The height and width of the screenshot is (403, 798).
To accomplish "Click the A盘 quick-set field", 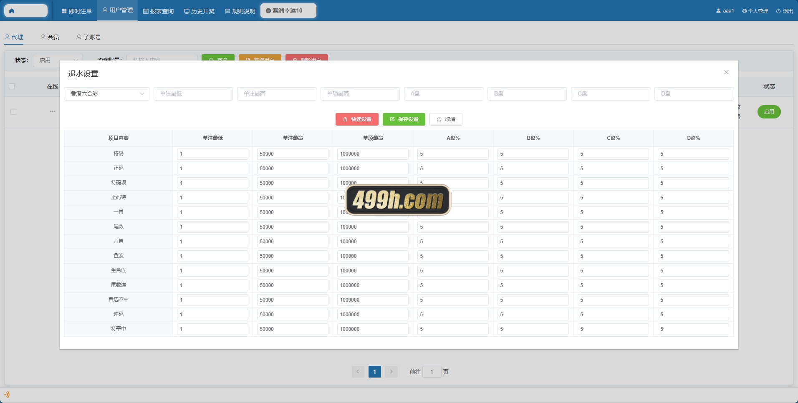I will (443, 94).
